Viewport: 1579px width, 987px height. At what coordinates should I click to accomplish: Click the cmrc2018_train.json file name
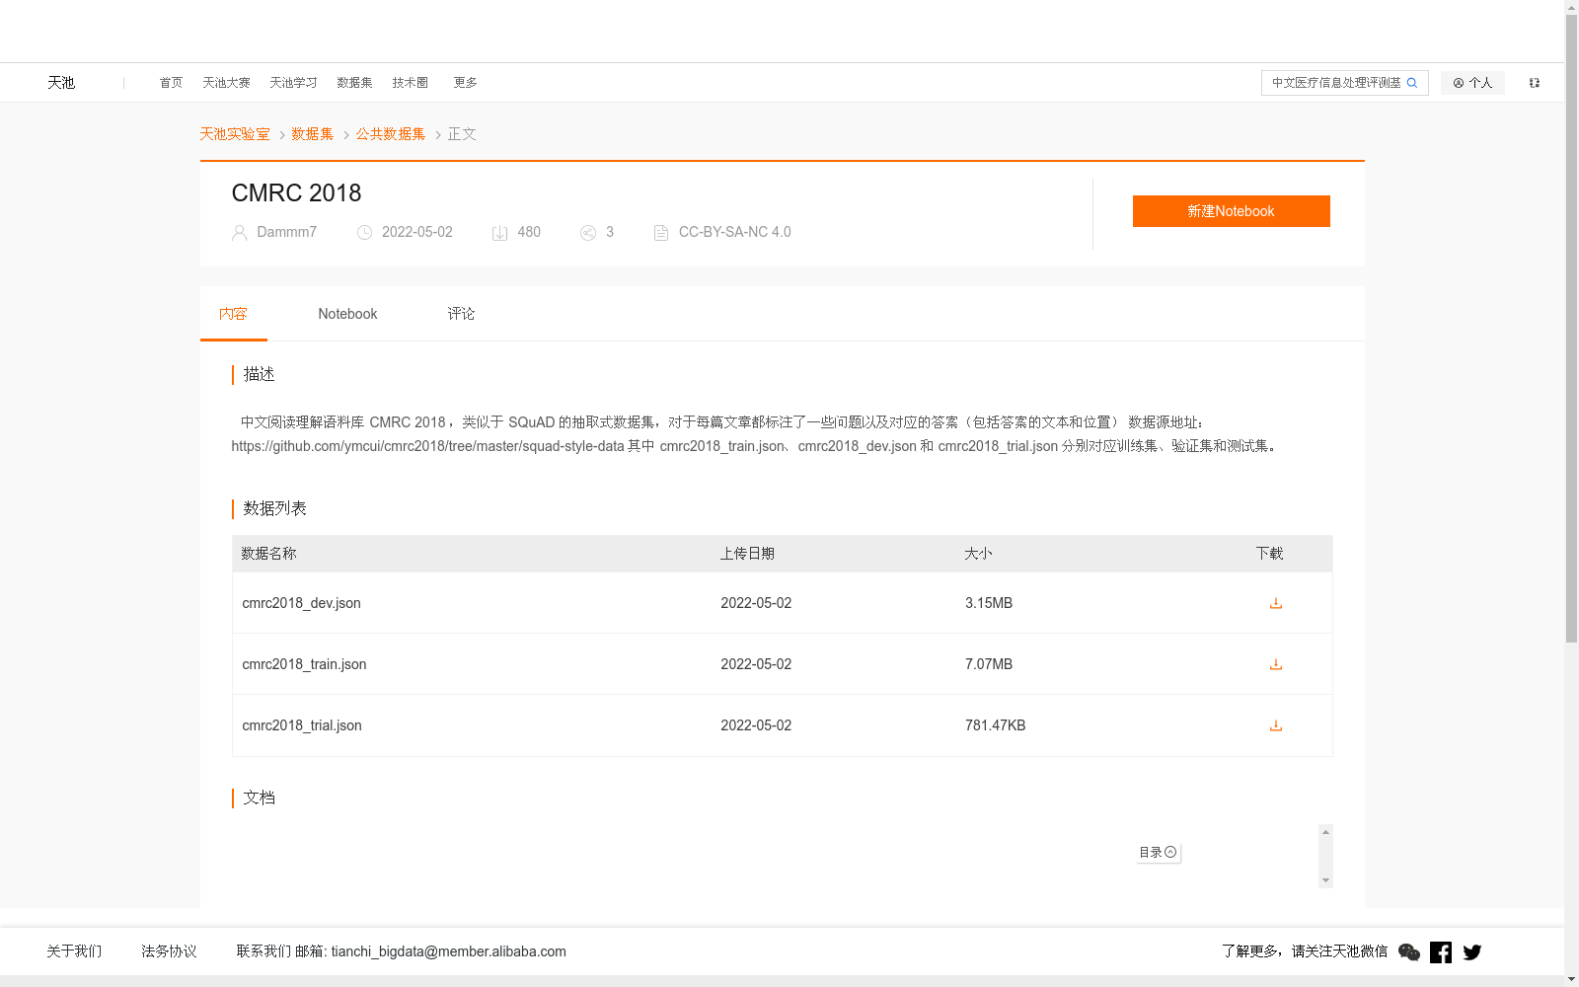pos(304,664)
